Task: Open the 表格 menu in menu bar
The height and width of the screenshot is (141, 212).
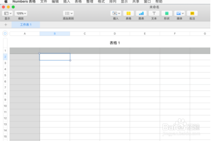Action: (x=78, y=1)
